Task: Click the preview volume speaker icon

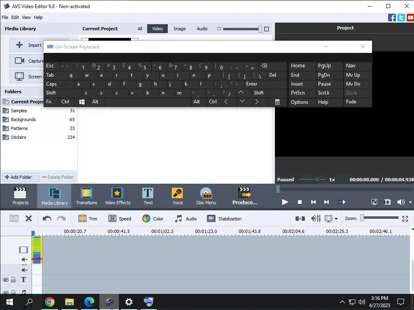Action: 401,202
